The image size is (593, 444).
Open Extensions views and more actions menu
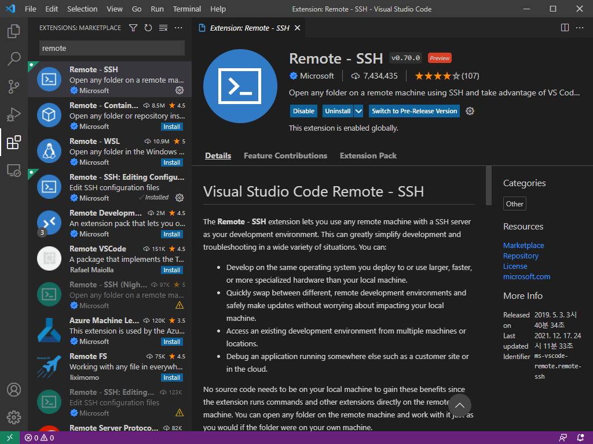(178, 28)
